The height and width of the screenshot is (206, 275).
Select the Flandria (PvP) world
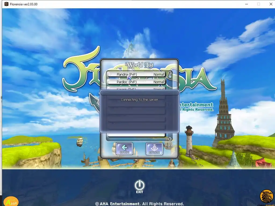tap(136, 75)
